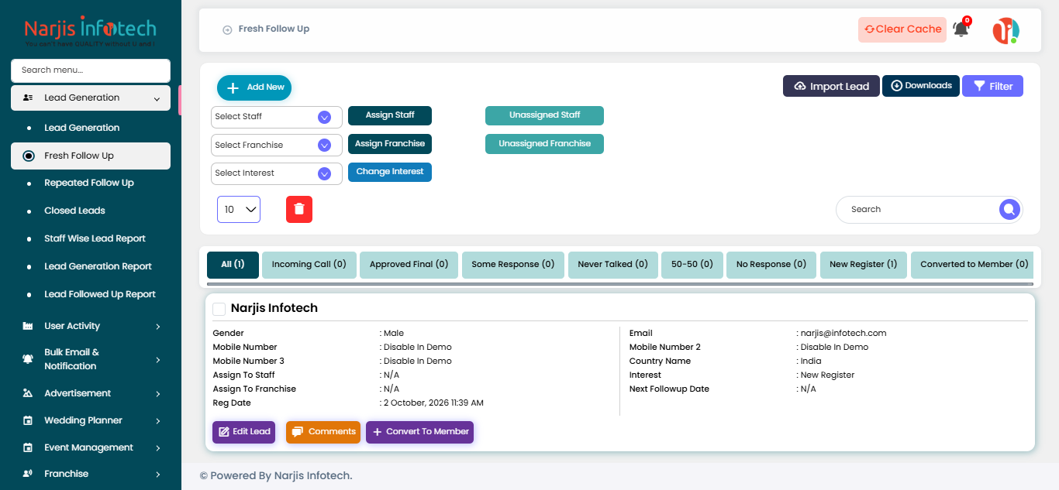Click the Wedding Planner calendar icon
This screenshot has height=490, width=1059.
click(28, 420)
